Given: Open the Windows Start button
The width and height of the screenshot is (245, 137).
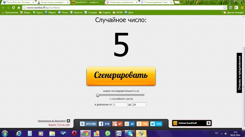Looking at the screenshot, I should (4, 134).
